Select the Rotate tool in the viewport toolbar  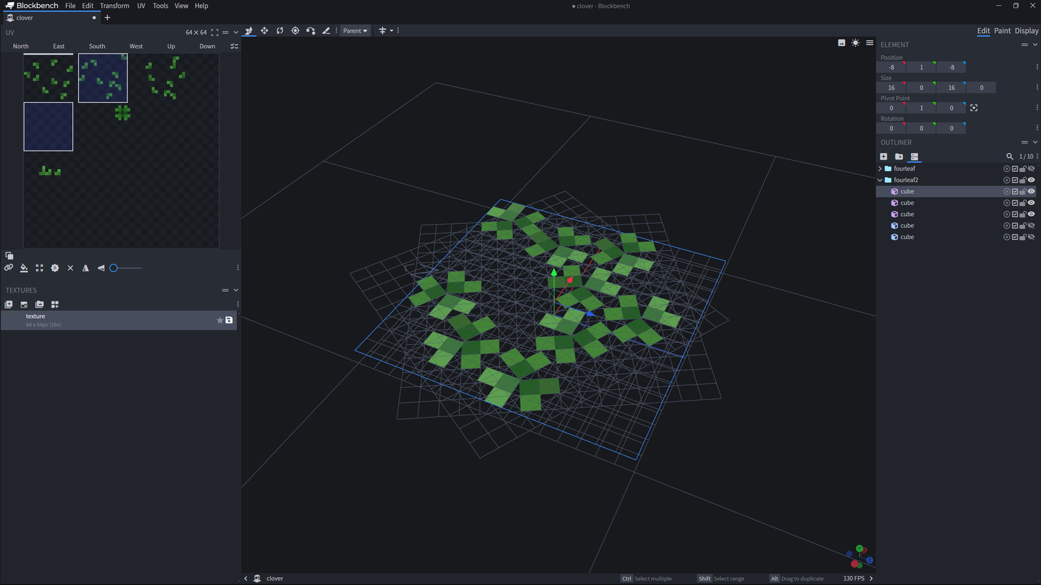[x=280, y=31]
